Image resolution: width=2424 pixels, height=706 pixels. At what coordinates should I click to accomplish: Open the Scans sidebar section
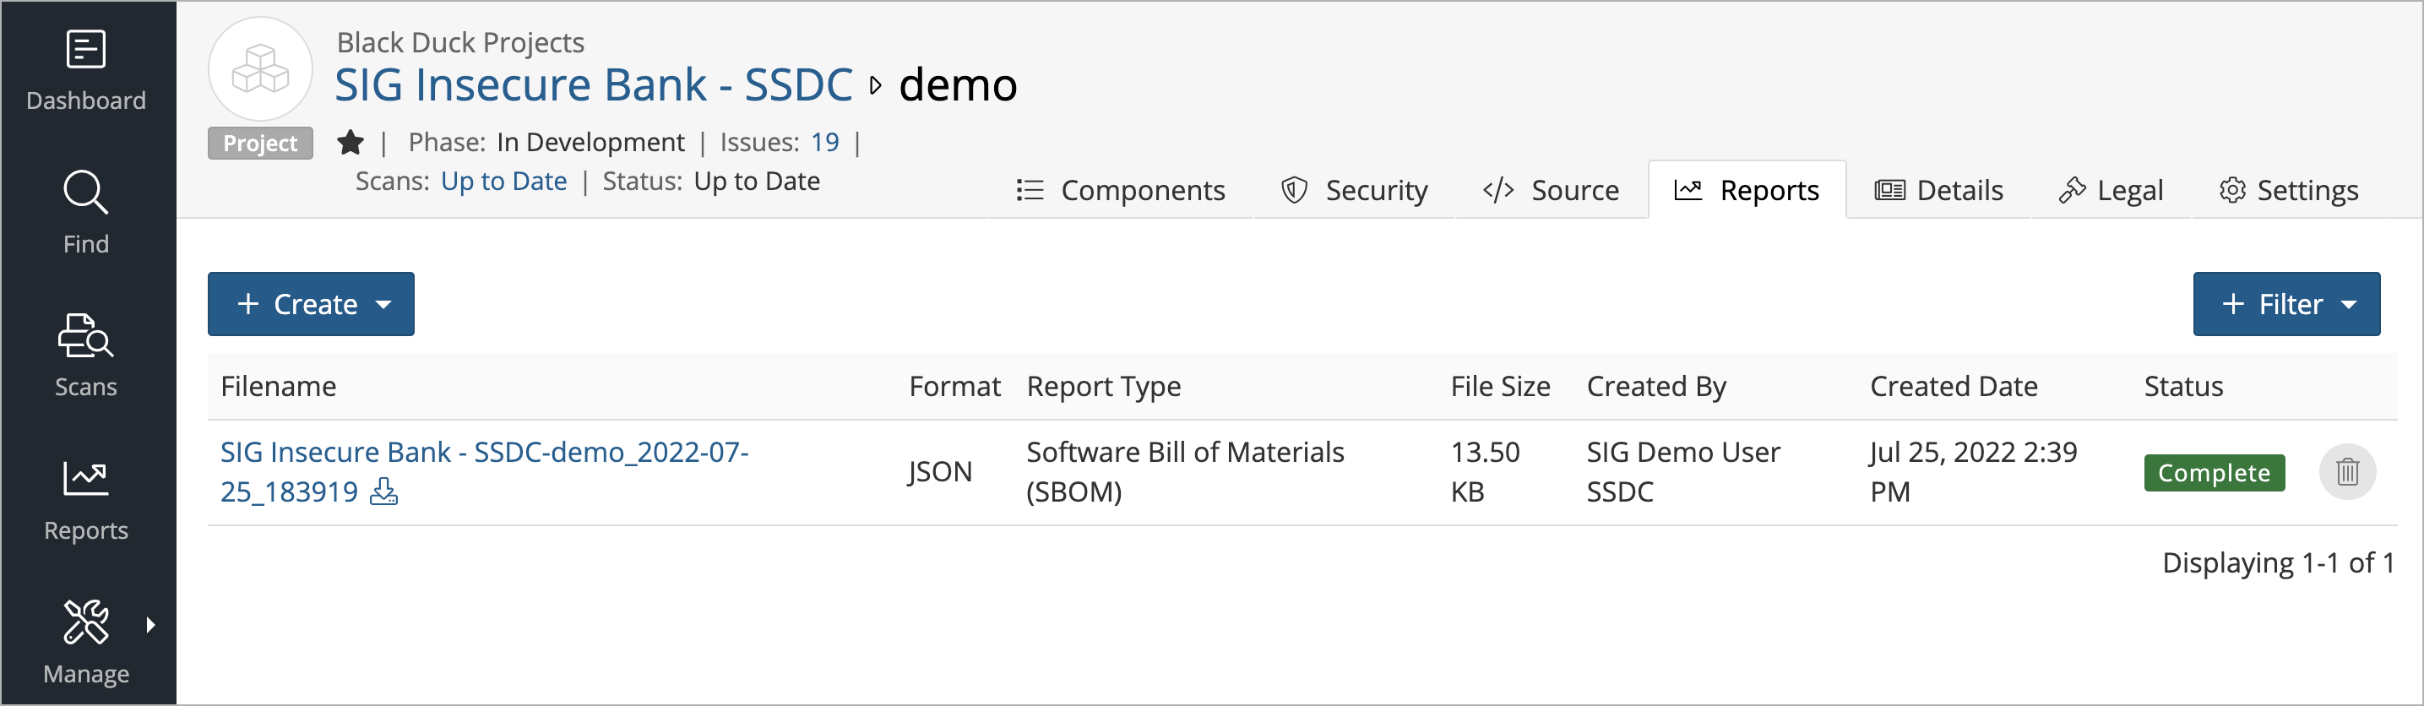tap(85, 356)
